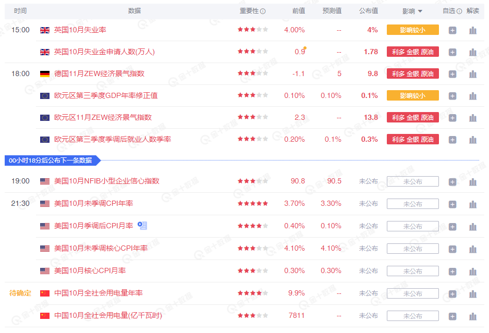
Task: Click the chart icon for 中国10月全社会用电量(亿千瓦时)
Action: pyautogui.click(x=472, y=315)
